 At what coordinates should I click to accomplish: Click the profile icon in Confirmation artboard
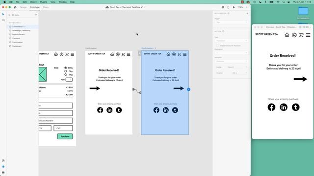[118, 54]
